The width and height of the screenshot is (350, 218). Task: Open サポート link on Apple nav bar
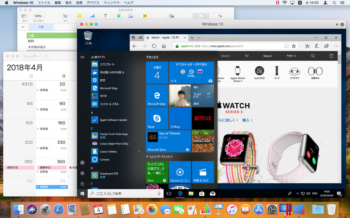pyautogui.click(x=291, y=56)
